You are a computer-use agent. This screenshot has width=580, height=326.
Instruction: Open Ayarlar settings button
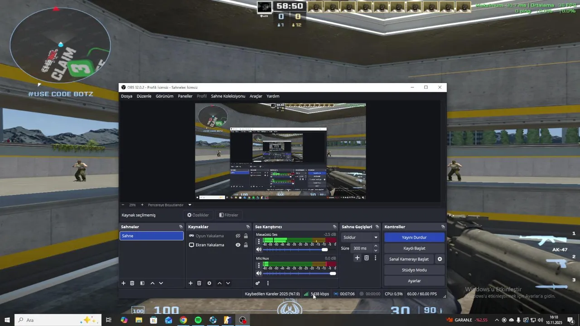pyautogui.click(x=414, y=281)
